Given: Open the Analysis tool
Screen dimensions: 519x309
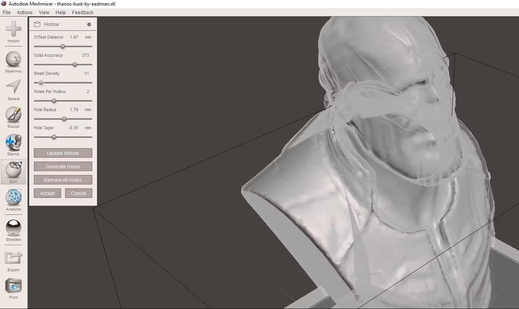Looking at the screenshot, I should click(13, 200).
